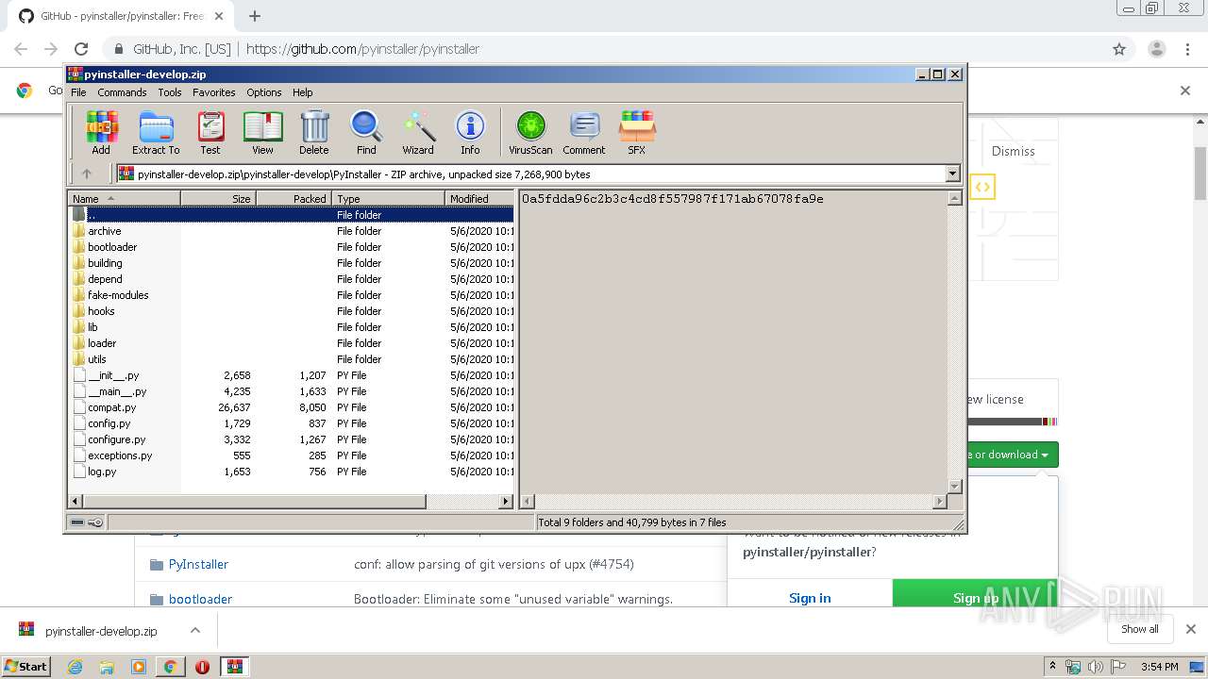Screen dimensions: 1208x679
Task: Expand the archive path dropdown
Action: pos(952,174)
